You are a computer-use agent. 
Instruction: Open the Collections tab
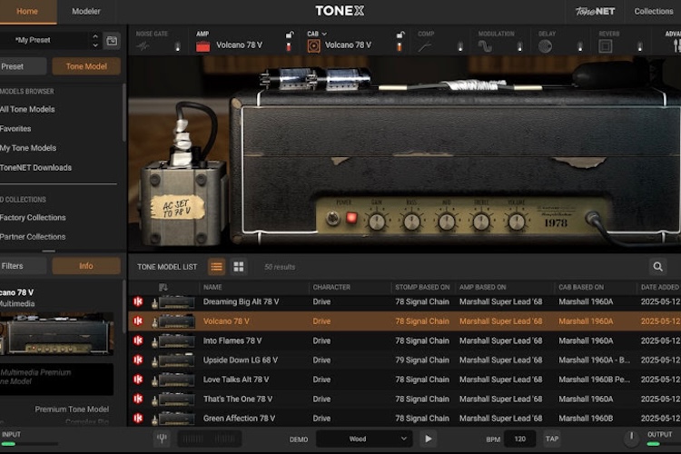pyautogui.click(x=653, y=11)
